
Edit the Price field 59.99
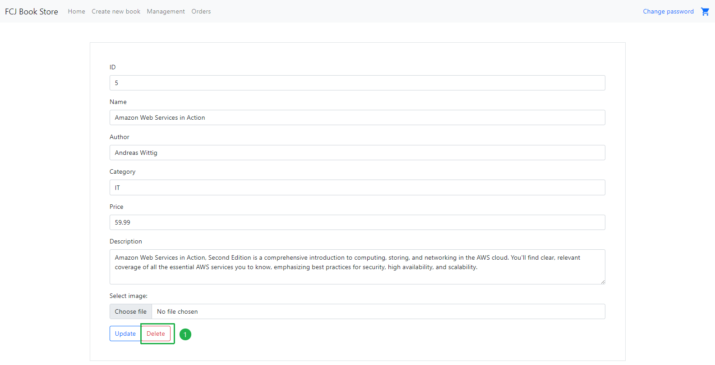357,222
